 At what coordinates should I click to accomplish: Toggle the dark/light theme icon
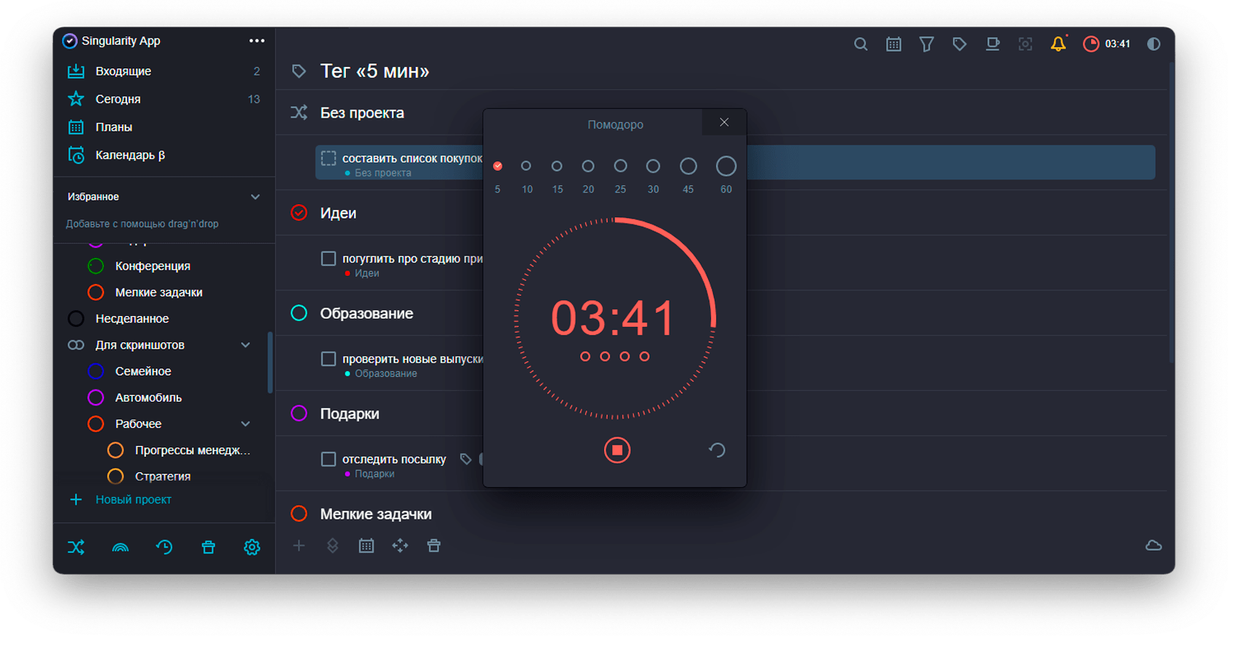(x=1154, y=44)
